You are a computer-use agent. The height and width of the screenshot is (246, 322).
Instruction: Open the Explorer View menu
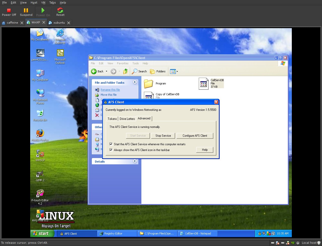coord(110,63)
